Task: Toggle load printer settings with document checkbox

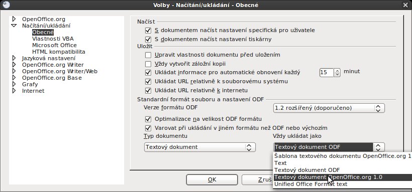Action: [148, 39]
